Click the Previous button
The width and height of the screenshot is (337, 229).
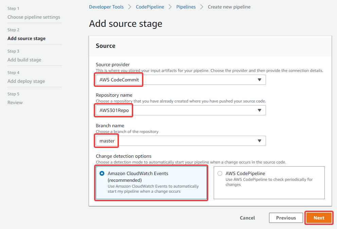pos(286,218)
